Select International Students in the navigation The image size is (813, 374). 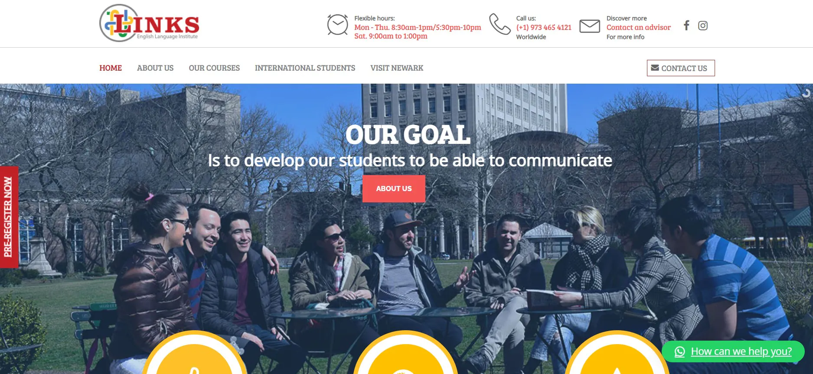(x=305, y=68)
